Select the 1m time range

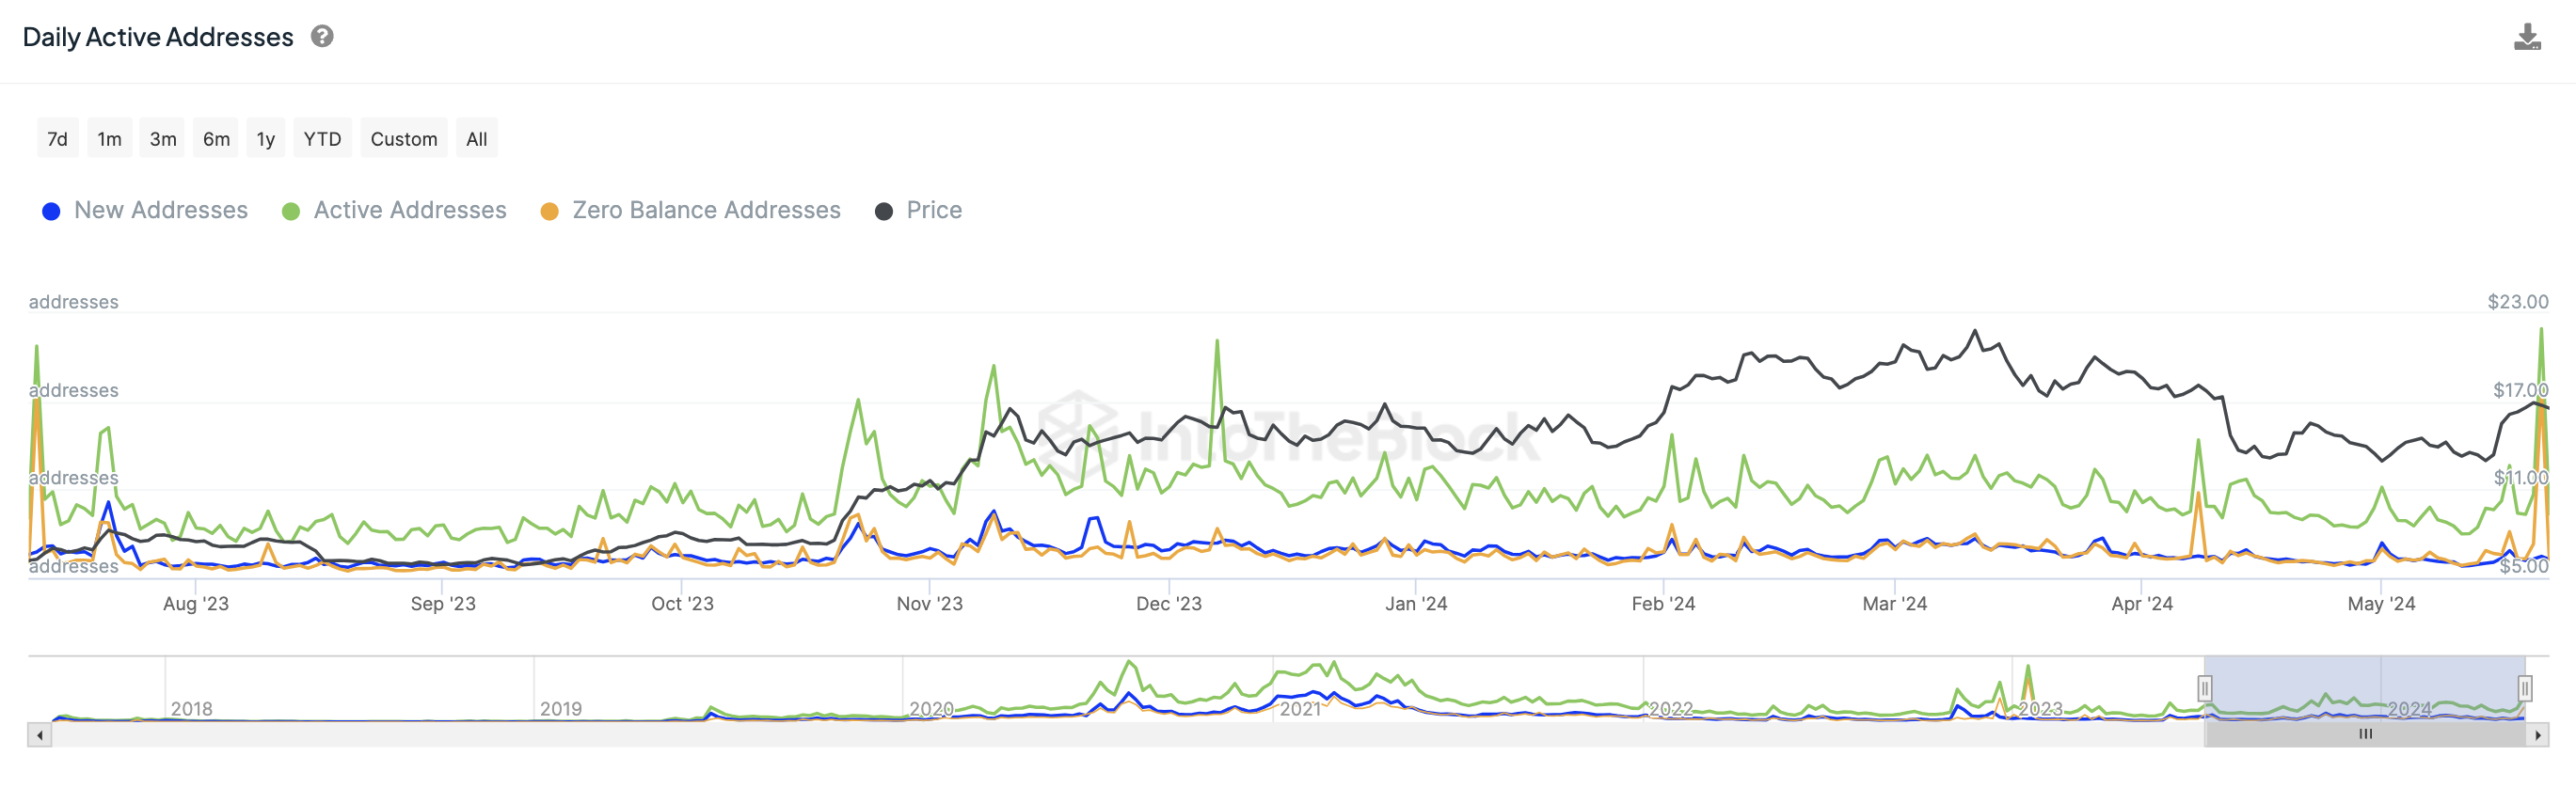pyautogui.click(x=109, y=139)
